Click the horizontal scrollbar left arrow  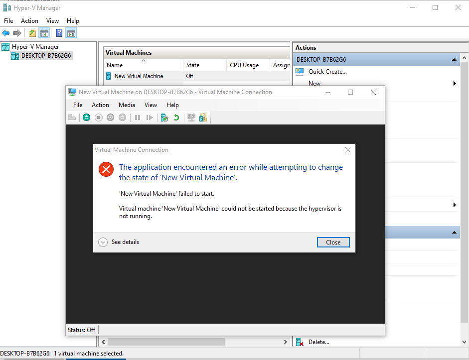point(103,342)
